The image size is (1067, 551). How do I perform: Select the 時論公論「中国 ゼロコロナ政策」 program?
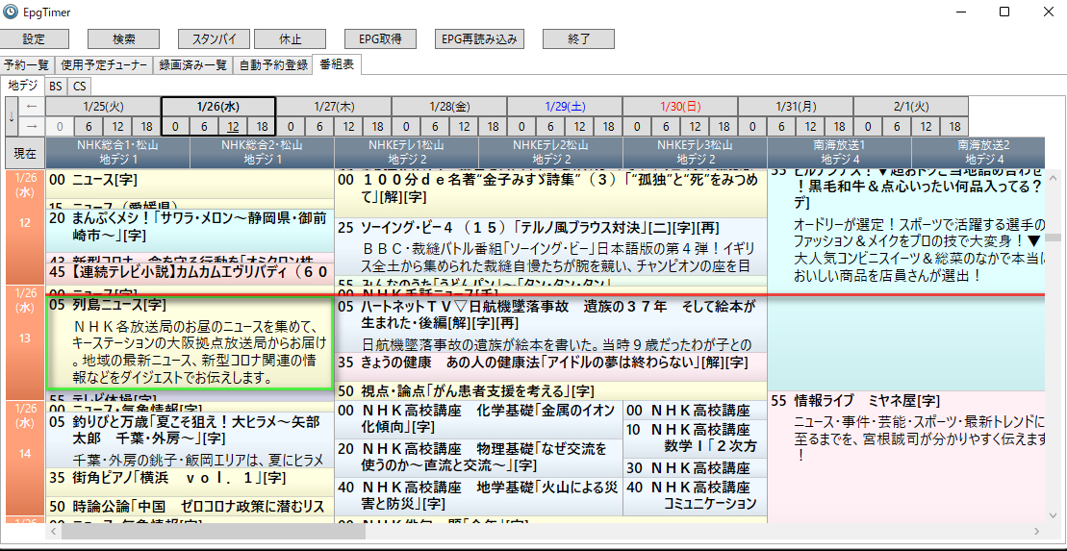click(190, 506)
